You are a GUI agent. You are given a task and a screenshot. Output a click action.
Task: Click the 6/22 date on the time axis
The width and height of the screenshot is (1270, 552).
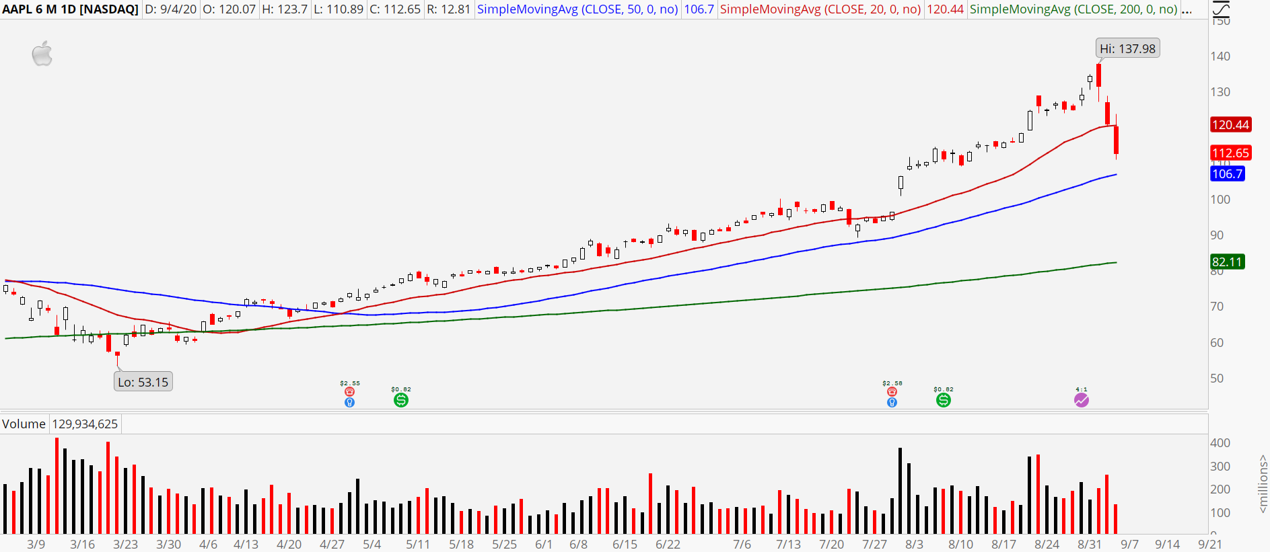668,544
